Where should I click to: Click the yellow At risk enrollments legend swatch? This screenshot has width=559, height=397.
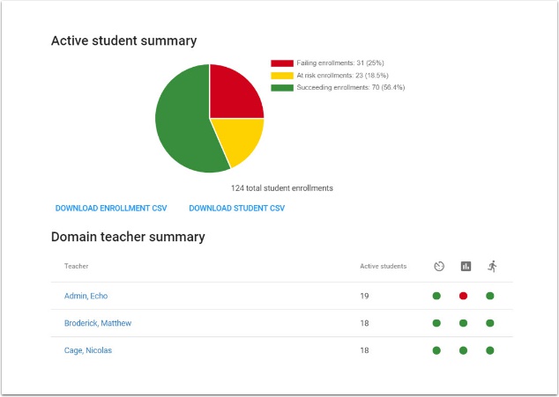(282, 76)
